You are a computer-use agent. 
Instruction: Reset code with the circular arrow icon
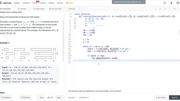pyautogui.click(x=165, y=9)
